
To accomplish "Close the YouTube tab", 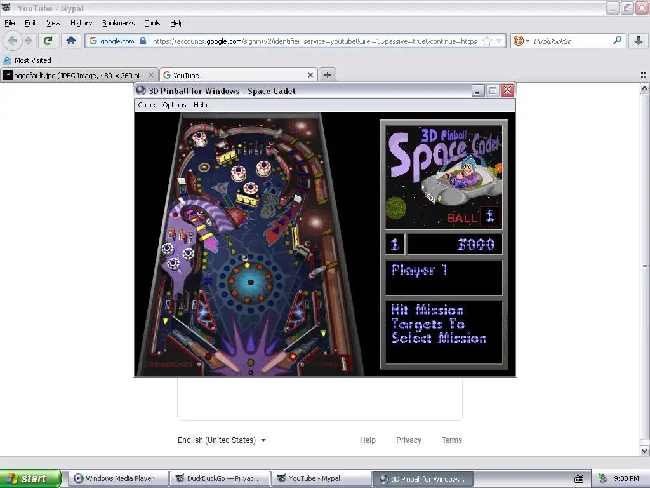I will click(x=310, y=75).
